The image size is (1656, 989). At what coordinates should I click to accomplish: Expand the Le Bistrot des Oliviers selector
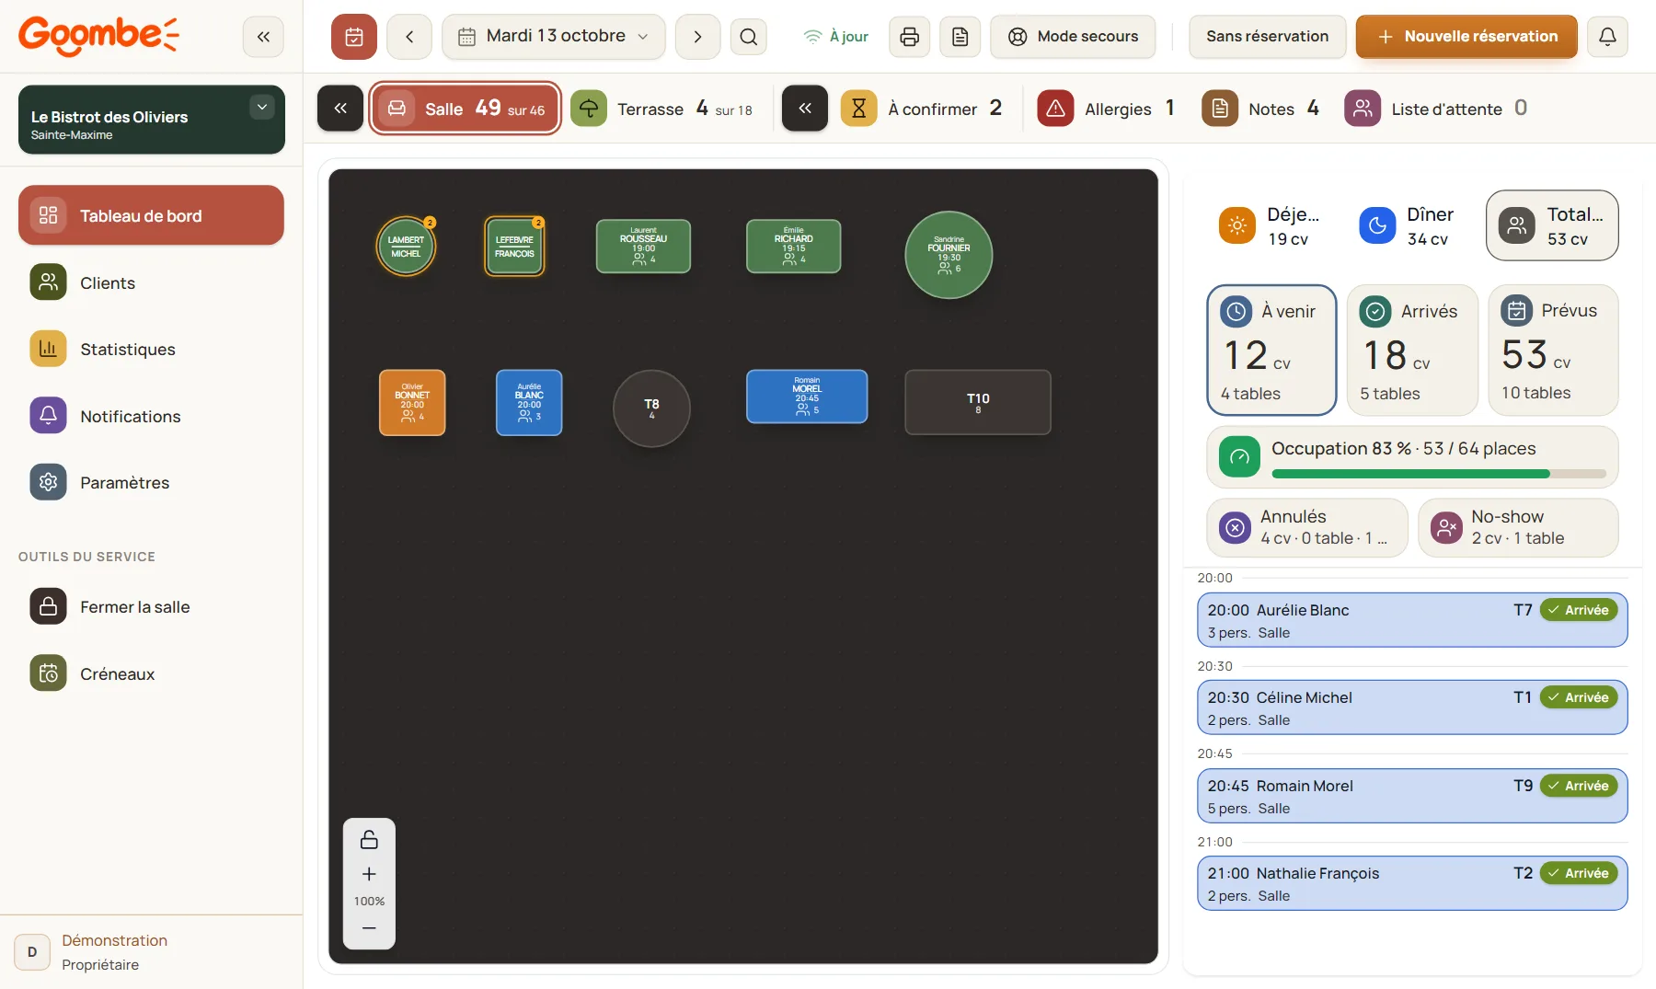point(152,120)
